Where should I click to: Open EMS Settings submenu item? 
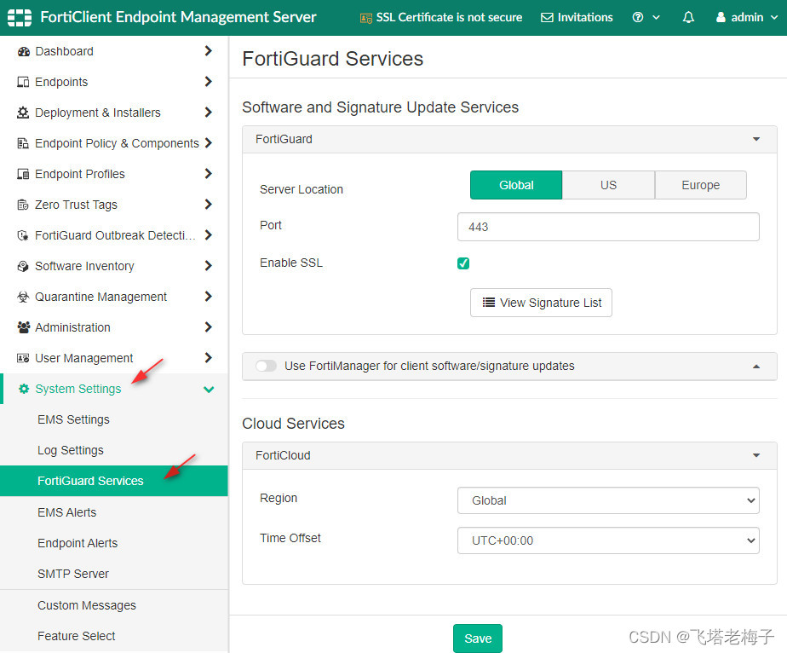coord(114,419)
